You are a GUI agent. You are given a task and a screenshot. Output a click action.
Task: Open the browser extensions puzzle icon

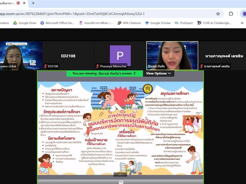click(231, 14)
